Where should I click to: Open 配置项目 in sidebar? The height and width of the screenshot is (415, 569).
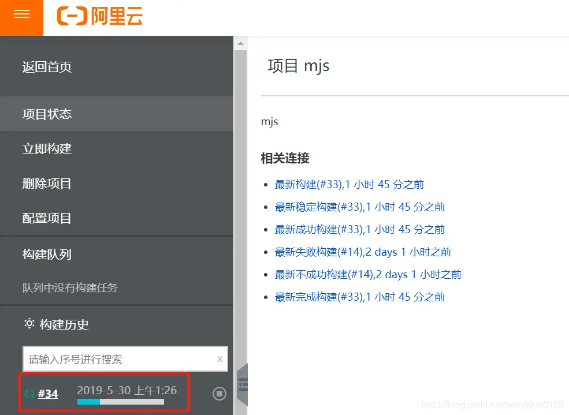(x=47, y=218)
